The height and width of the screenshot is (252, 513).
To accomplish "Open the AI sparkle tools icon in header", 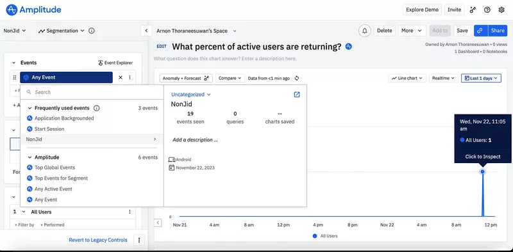I will click(473, 10).
